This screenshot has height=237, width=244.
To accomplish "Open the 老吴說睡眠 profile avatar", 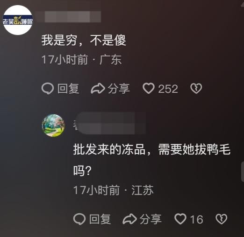I will pyautogui.click(x=18, y=20).
